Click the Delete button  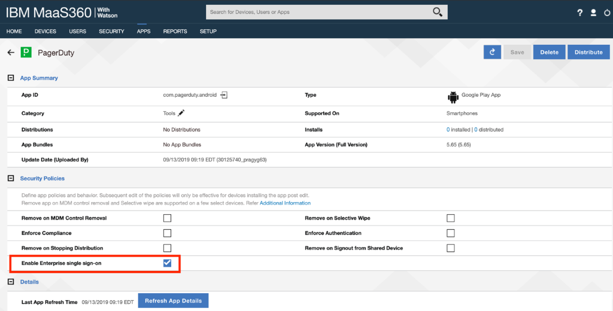(x=550, y=52)
